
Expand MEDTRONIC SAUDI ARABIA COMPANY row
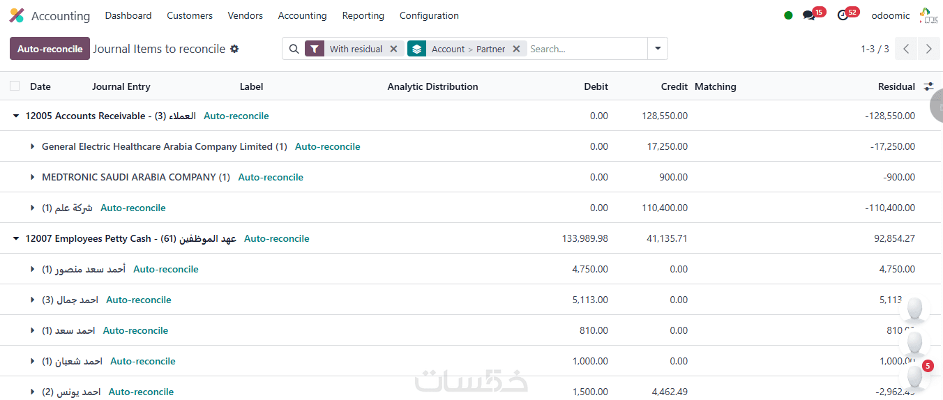(x=32, y=178)
